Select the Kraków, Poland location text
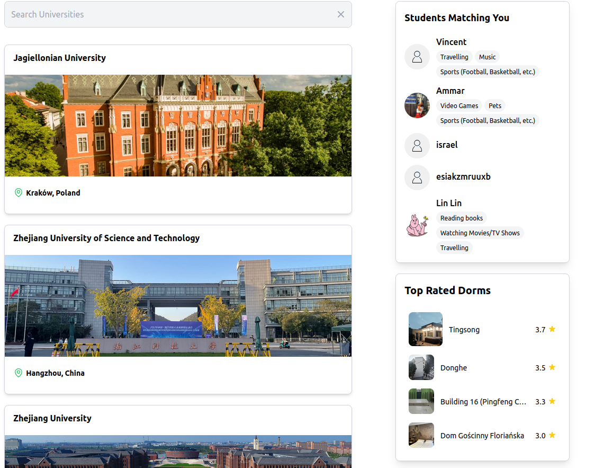 [53, 192]
